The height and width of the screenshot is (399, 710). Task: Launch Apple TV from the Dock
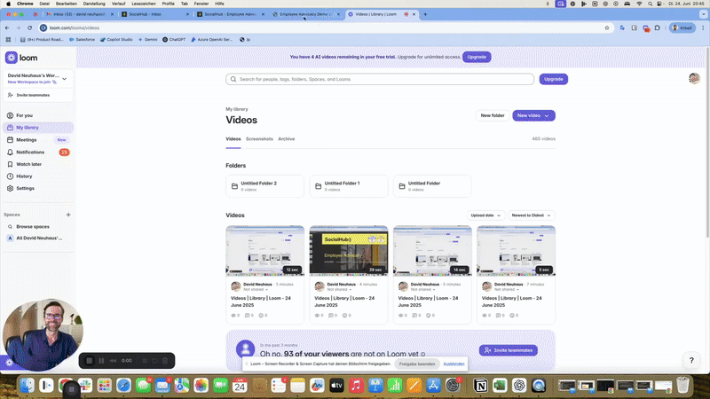[x=336, y=386]
